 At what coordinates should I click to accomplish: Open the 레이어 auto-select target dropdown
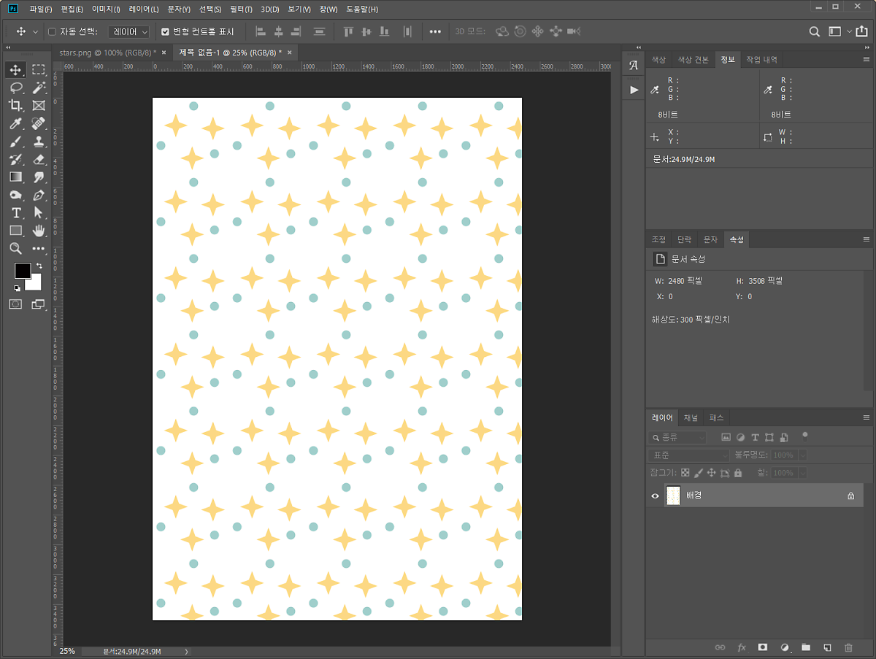click(x=129, y=32)
